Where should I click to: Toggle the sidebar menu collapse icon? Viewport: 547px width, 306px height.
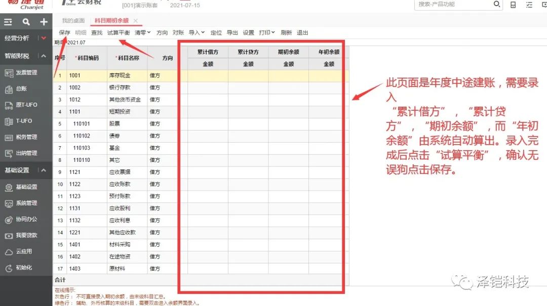tap(8, 22)
